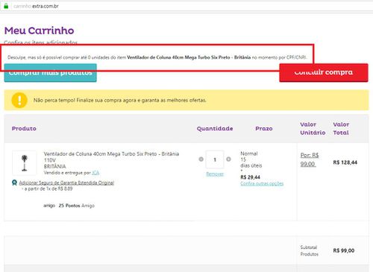Decrease quantity with the minus button
Screen dimensions: 373x272
(x=201, y=159)
